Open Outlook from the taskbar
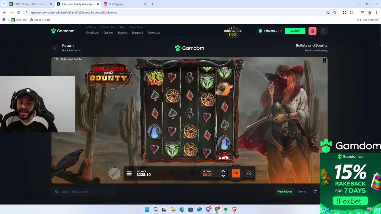The height and width of the screenshot is (214, 381). (199, 209)
